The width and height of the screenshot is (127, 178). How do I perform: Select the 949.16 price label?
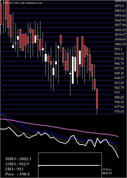(x=119, y=73)
